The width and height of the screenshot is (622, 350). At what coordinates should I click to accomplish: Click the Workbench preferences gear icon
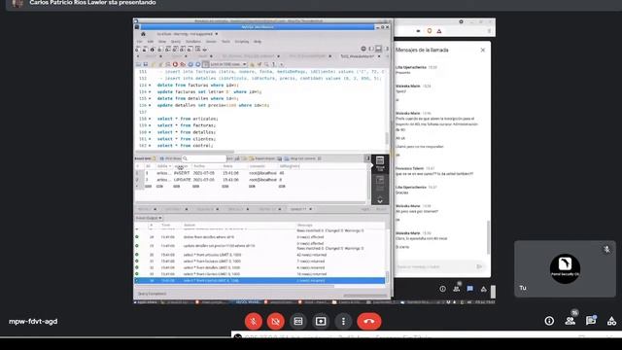tap(363, 49)
